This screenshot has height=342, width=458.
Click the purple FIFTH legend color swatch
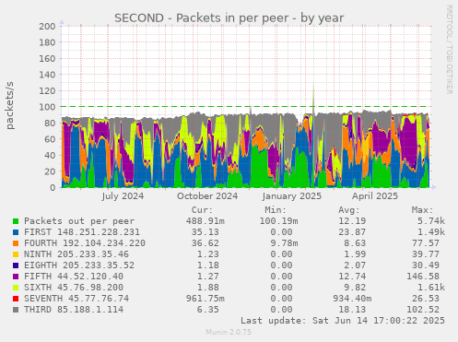[16, 277]
